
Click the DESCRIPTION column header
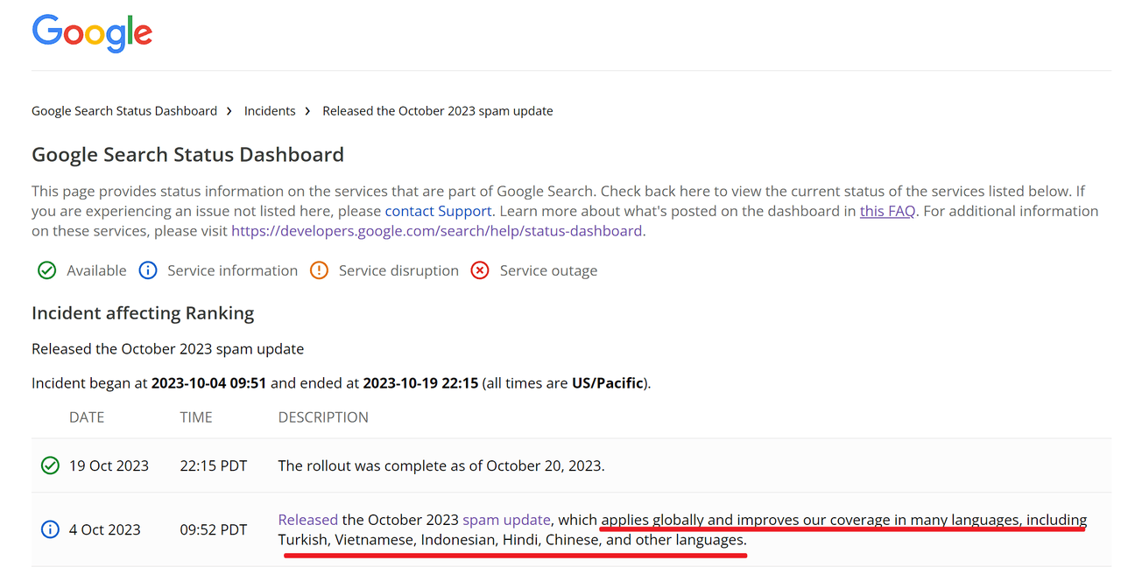tap(323, 417)
